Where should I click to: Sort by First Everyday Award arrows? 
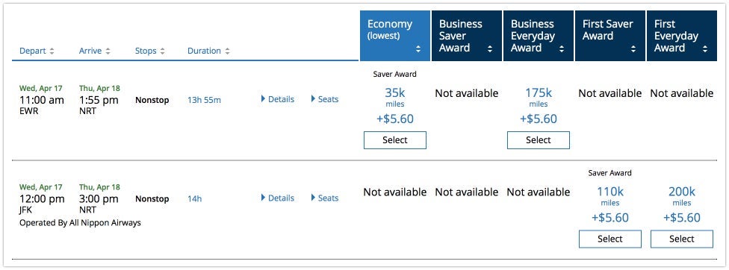705,48
